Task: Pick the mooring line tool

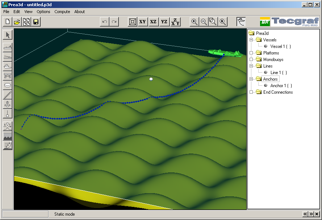Action: coord(8,95)
